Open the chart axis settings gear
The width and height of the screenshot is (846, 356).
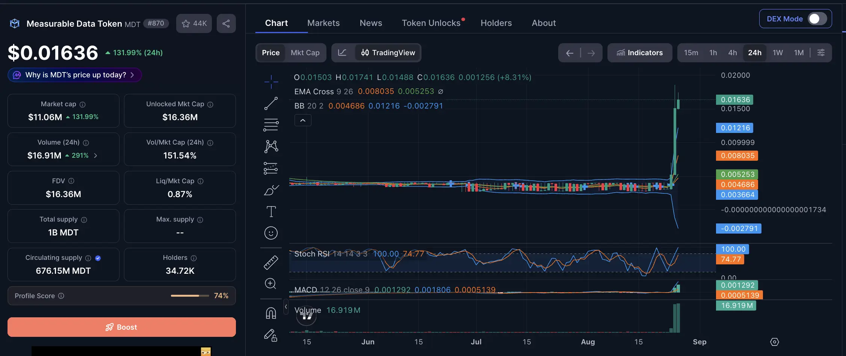point(775,342)
